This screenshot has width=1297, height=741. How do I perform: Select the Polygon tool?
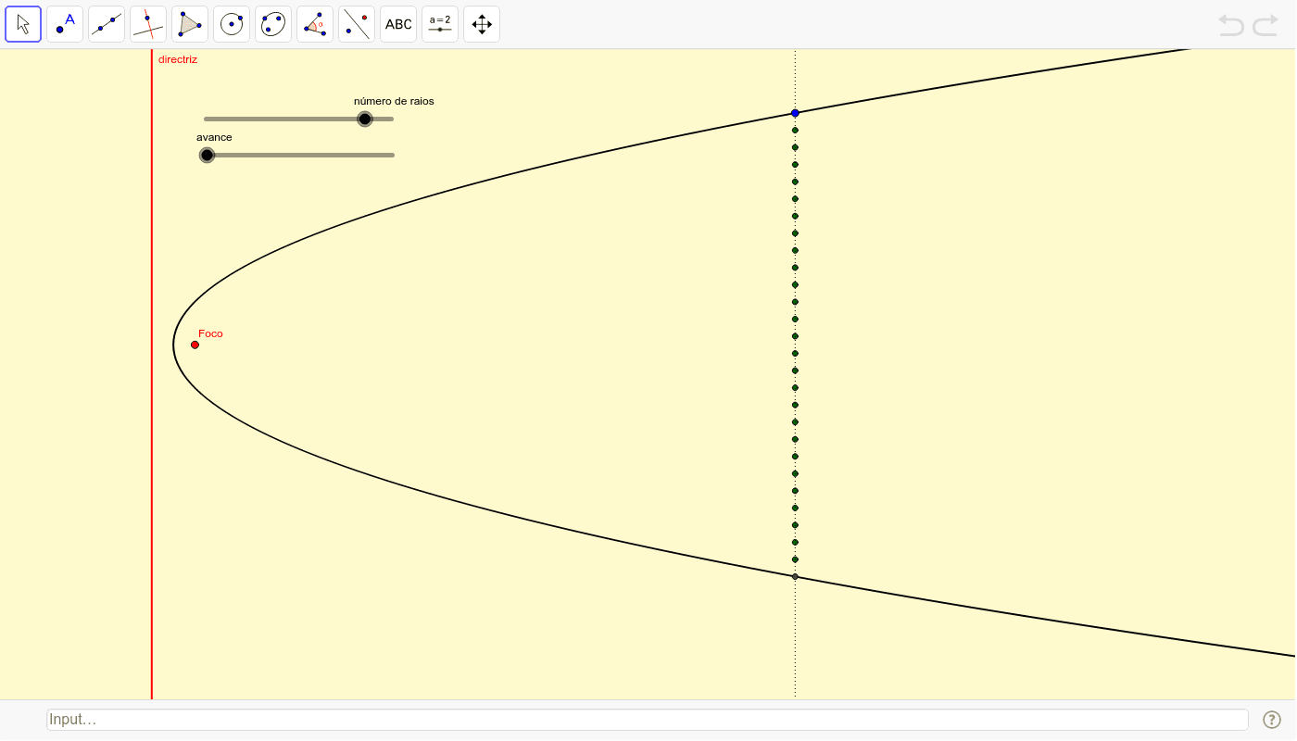190,24
